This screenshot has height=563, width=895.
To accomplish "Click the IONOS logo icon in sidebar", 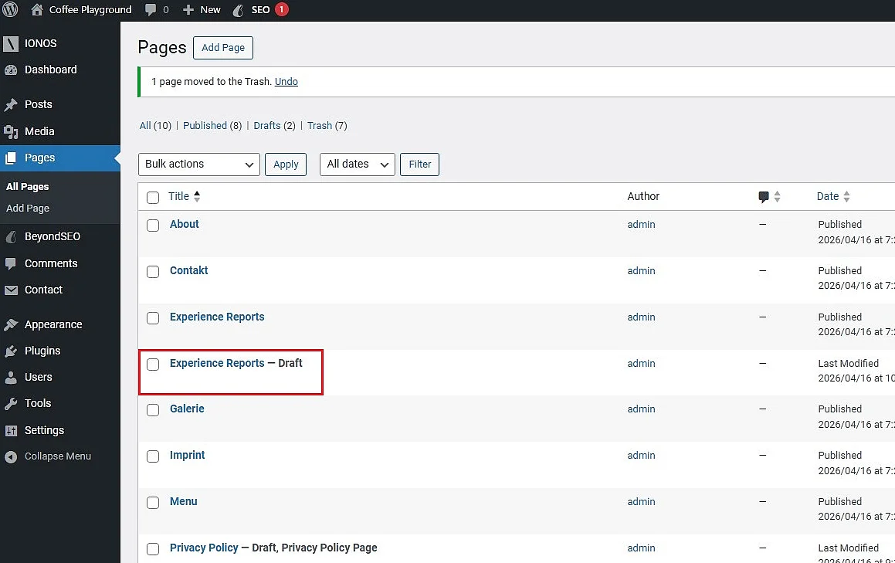I will 11,43.
